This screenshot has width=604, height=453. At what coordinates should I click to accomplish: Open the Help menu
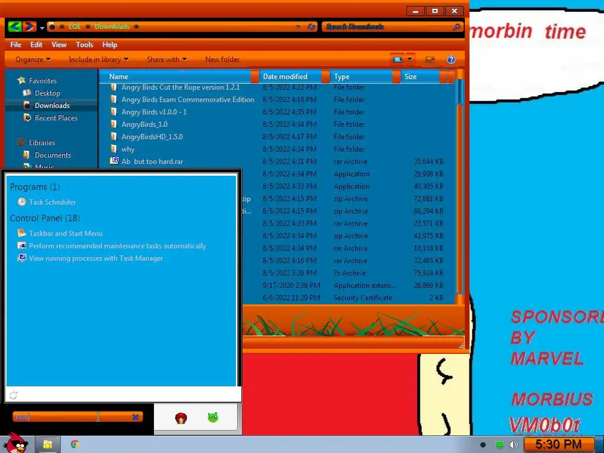coord(110,45)
